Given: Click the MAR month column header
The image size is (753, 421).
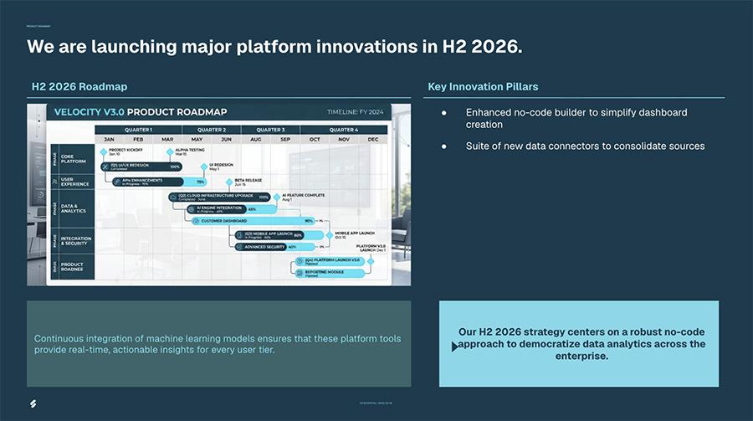Looking at the screenshot, I should click(x=167, y=140).
